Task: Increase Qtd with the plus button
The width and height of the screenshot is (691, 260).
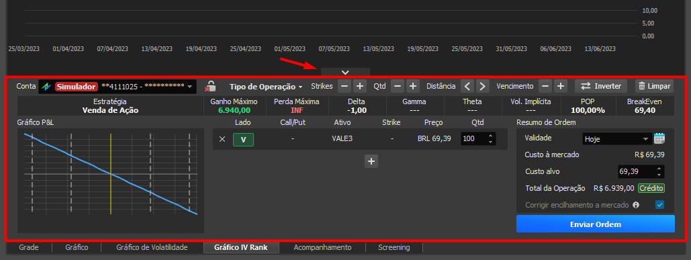Action: click(413, 87)
